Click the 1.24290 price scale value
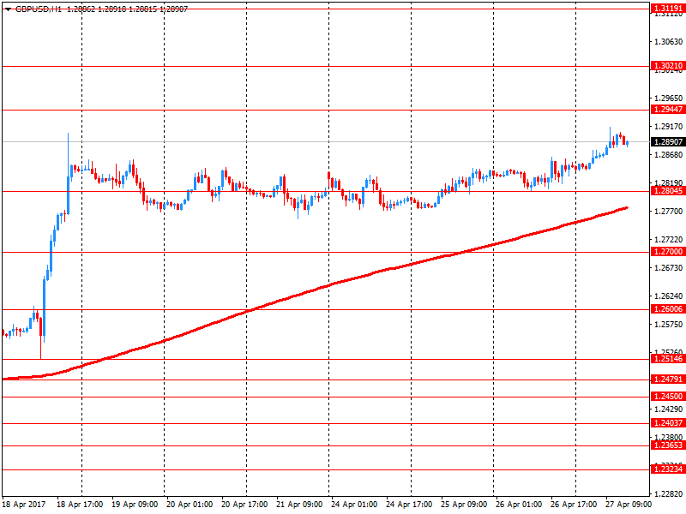Viewport: 686px width, 514px height. (669, 409)
